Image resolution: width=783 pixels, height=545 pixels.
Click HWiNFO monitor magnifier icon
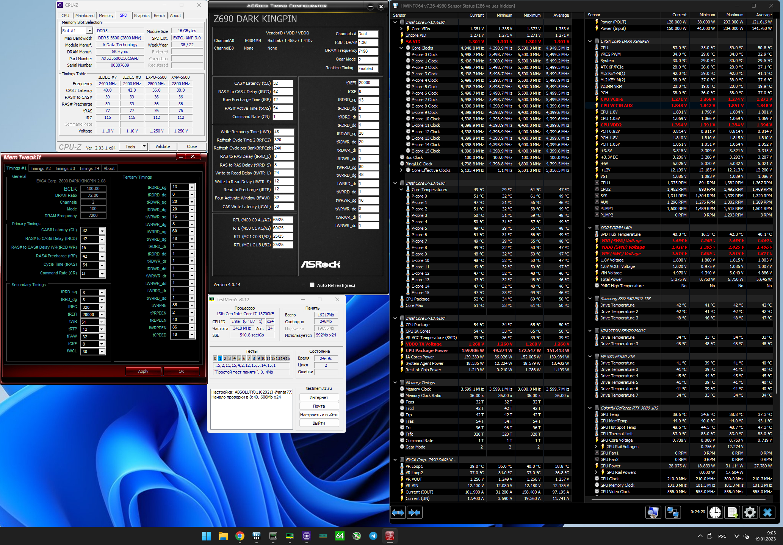click(x=653, y=512)
